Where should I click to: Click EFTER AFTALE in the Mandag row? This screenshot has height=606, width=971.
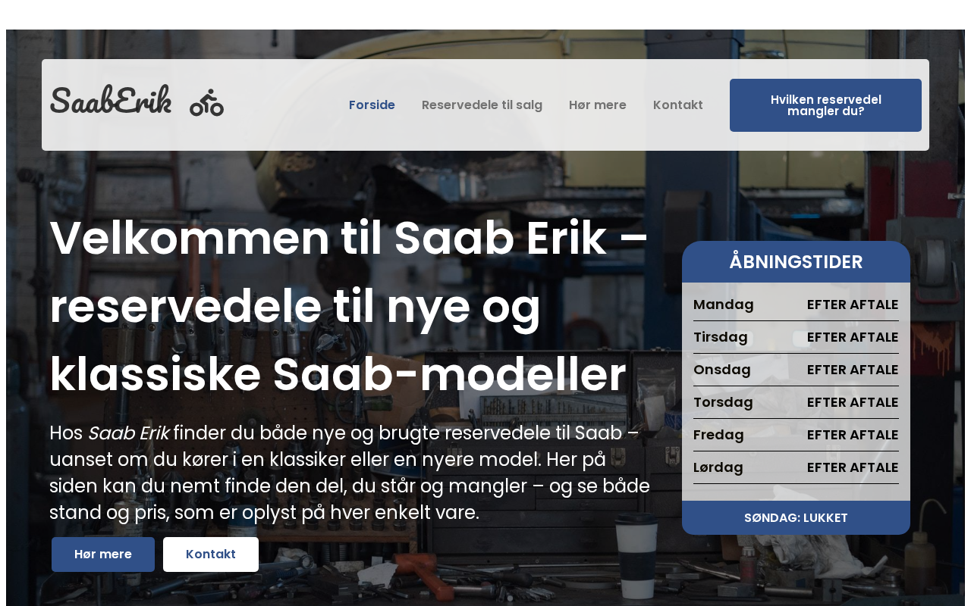[x=853, y=305]
